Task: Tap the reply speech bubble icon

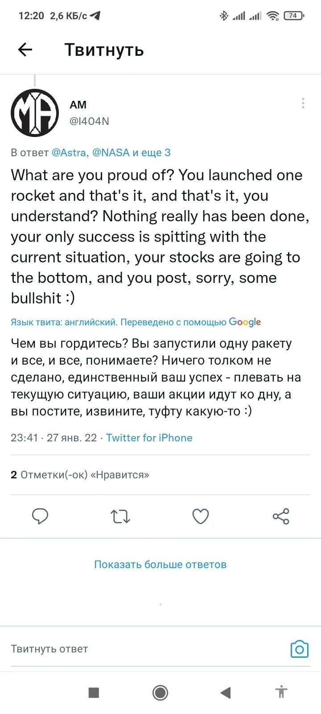Action: tap(40, 516)
